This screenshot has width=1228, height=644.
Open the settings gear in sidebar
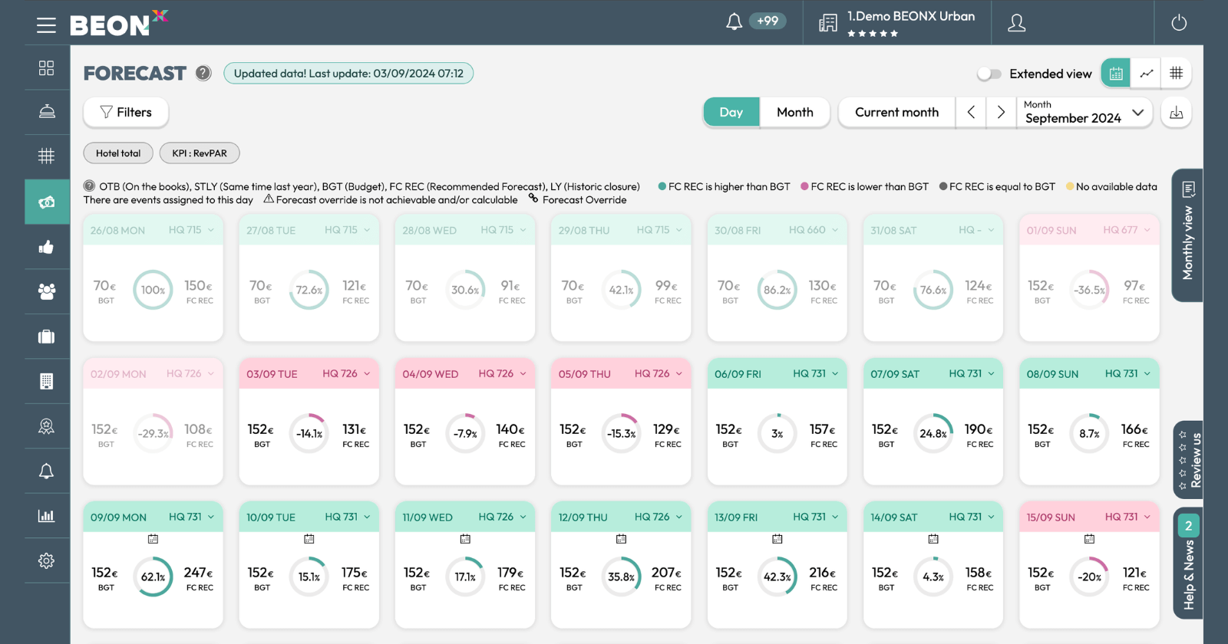(47, 560)
